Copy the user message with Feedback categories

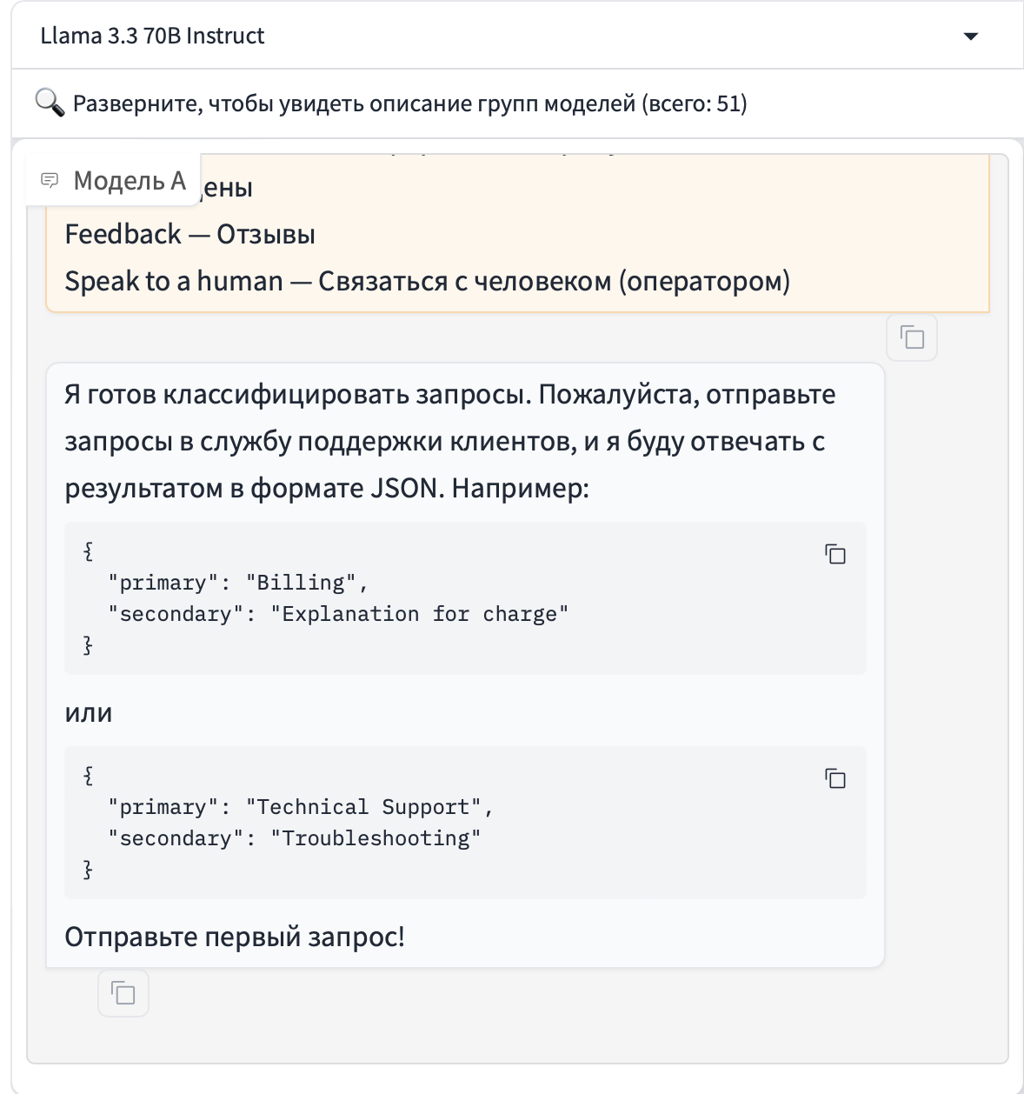[x=911, y=337]
